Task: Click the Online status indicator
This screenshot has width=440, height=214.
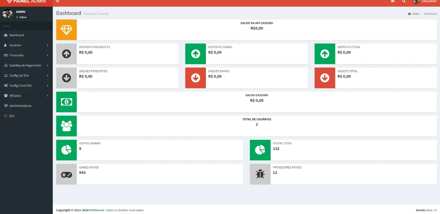Action: [x=21, y=17]
